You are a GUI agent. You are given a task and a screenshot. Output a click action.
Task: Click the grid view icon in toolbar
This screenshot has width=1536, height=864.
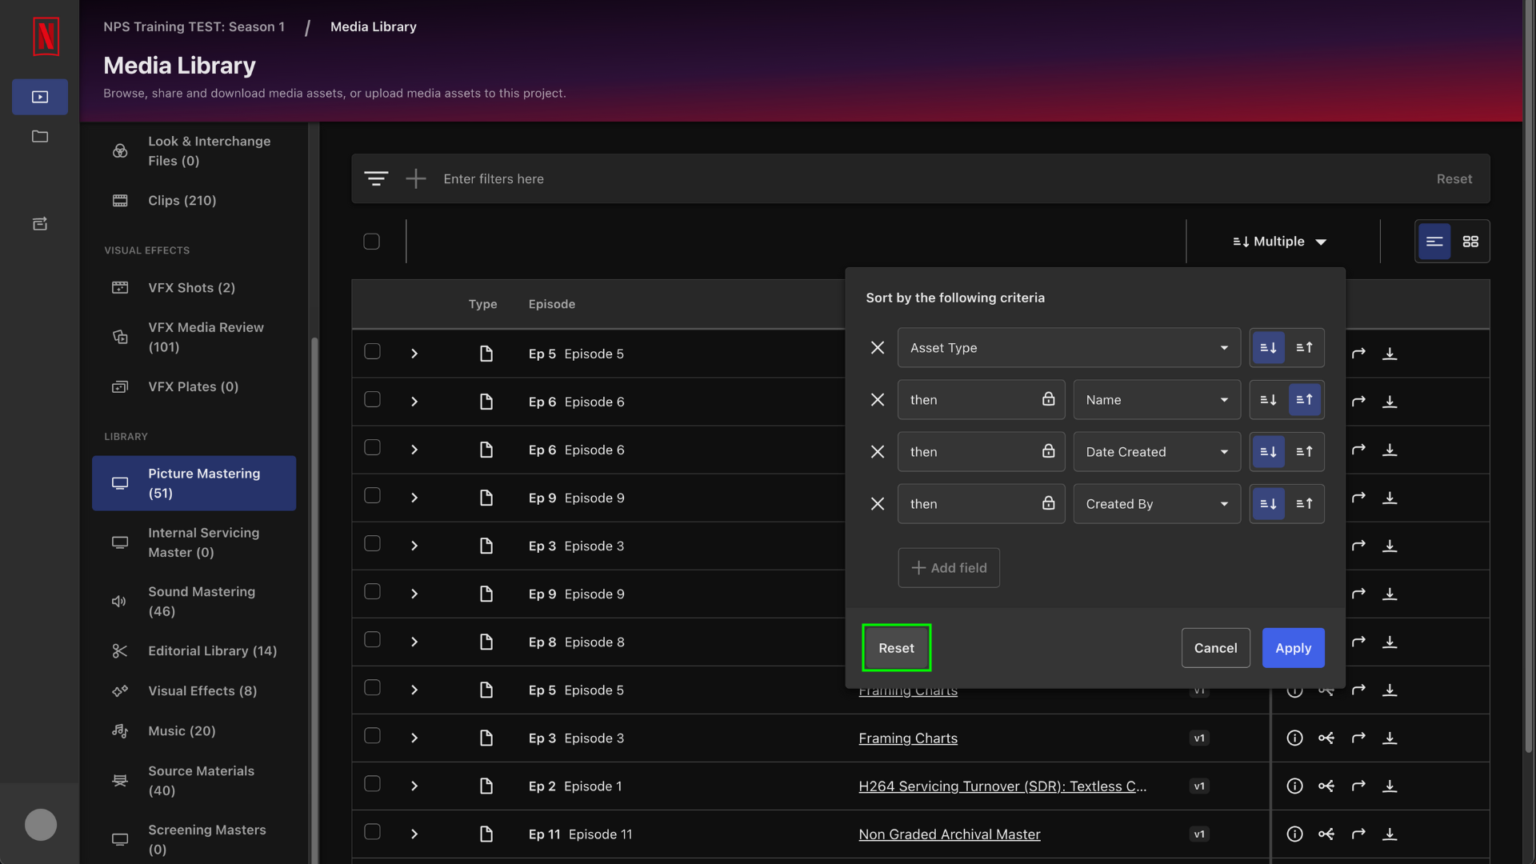click(x=1470, y=242)
